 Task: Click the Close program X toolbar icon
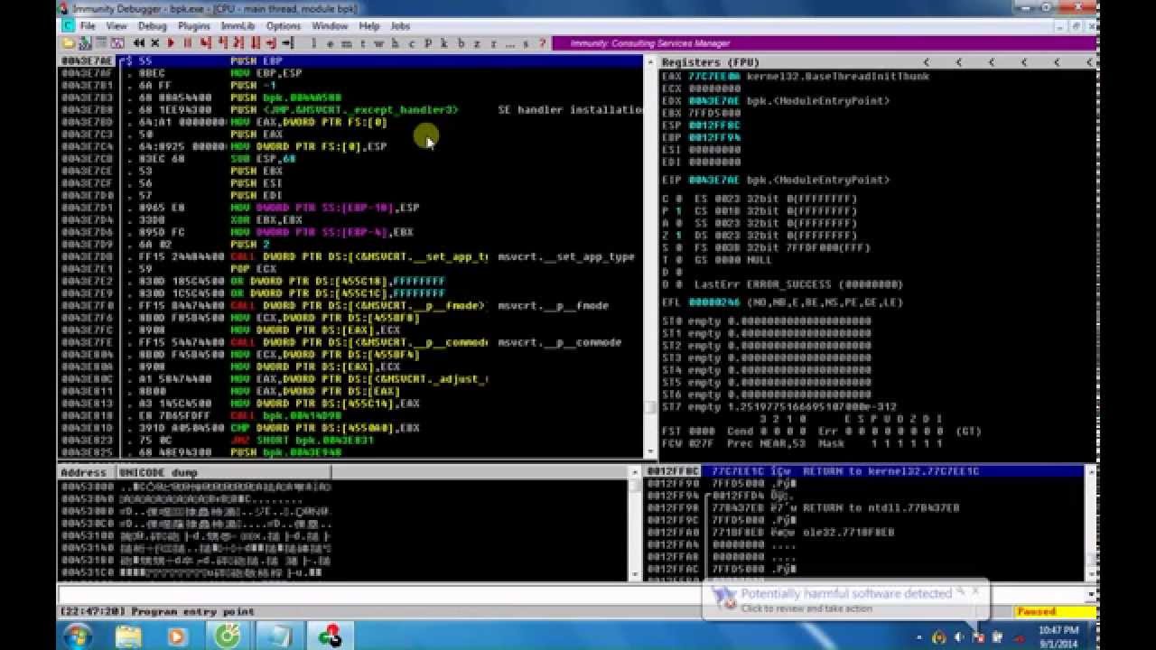[155, 43]
